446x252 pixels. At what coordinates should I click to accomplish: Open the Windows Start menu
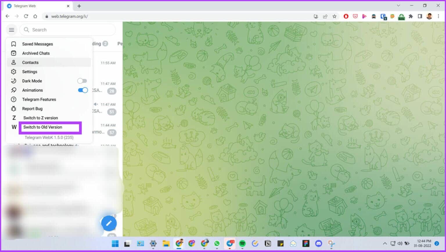[x=115, y=244]
